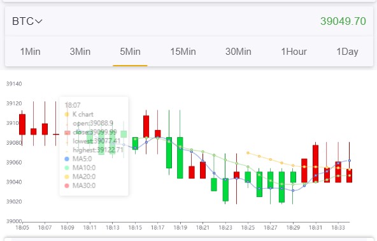377x241 pixels.
Task: Click the last red candlestick at 18:34
Action: click(350, 176)
